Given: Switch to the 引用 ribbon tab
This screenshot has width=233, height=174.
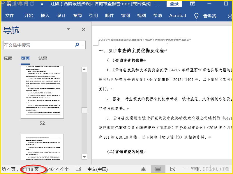Looking at the screenshot, I should click(93, 16).
